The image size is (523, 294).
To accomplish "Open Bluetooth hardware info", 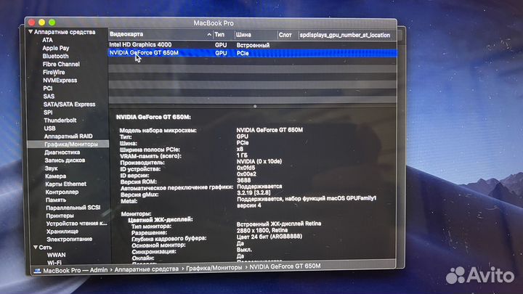I will 55,56.
